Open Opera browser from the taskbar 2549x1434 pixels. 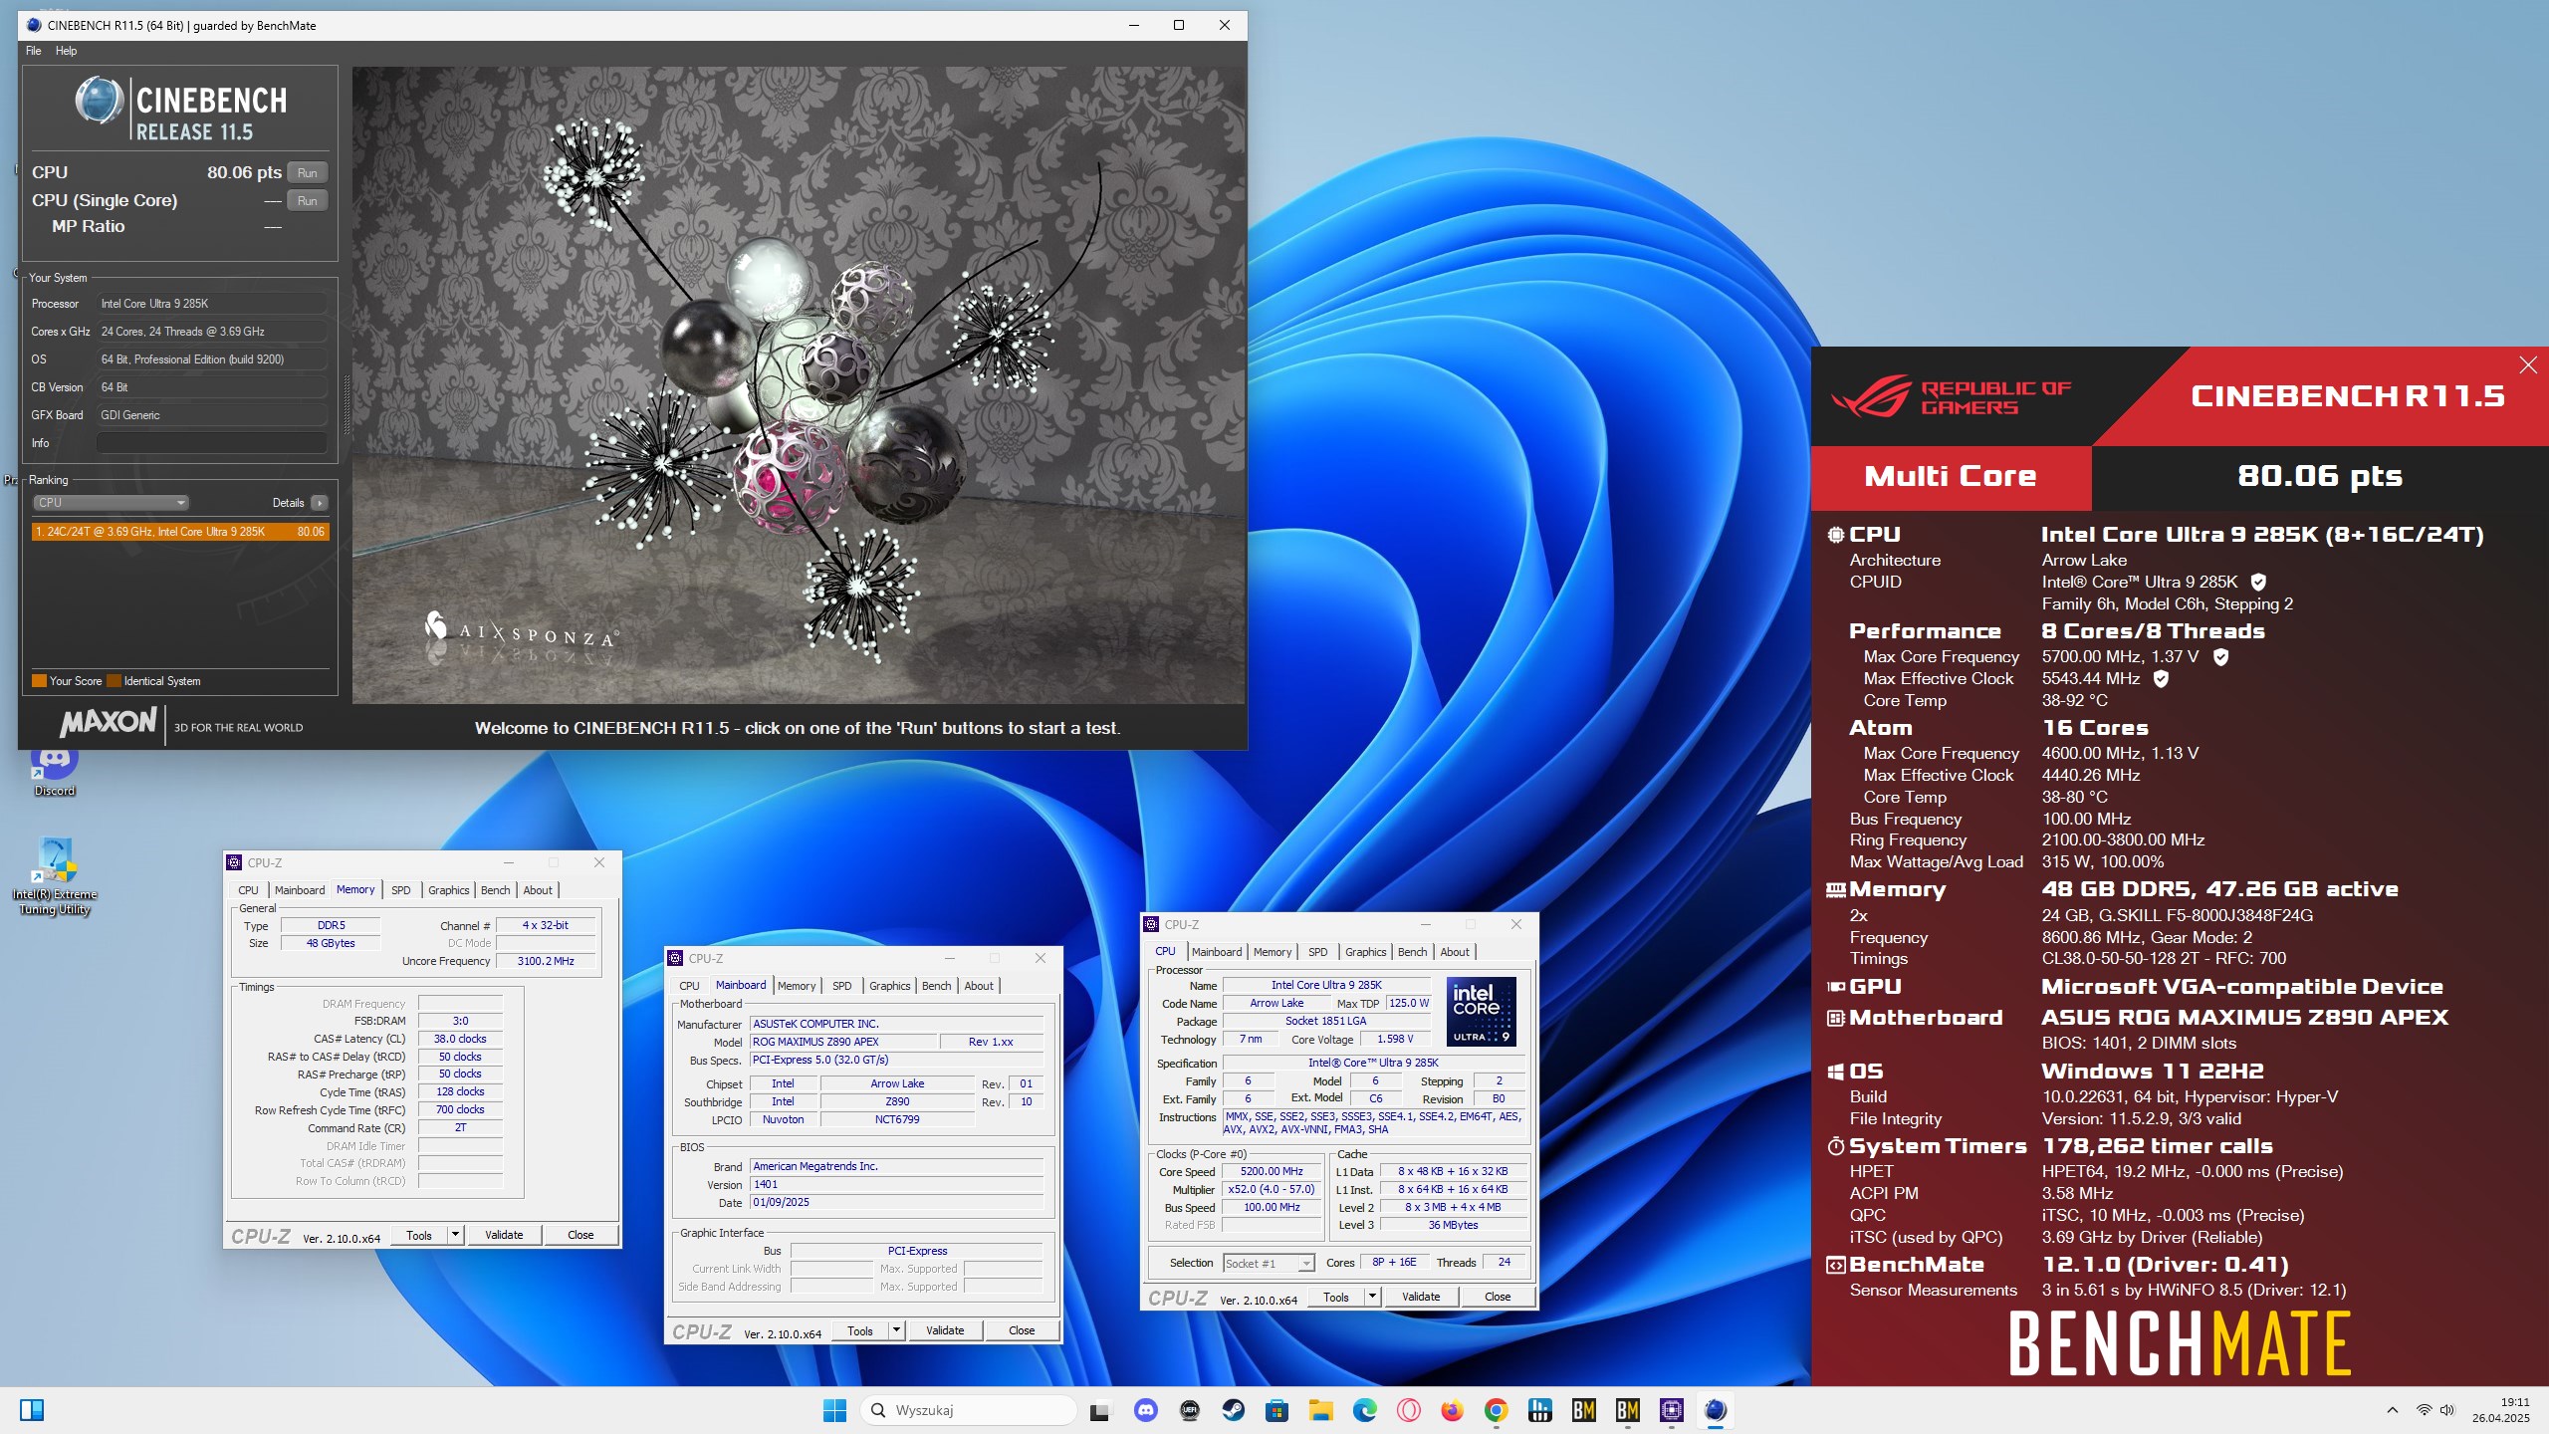(x=1408, y=1410)
